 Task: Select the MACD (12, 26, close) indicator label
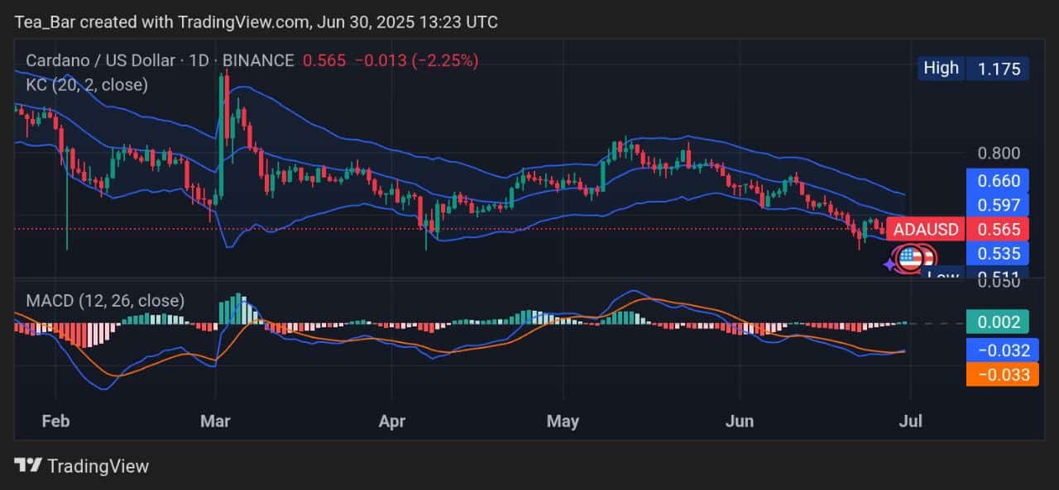pyautogui.click(x=105, y=301)
